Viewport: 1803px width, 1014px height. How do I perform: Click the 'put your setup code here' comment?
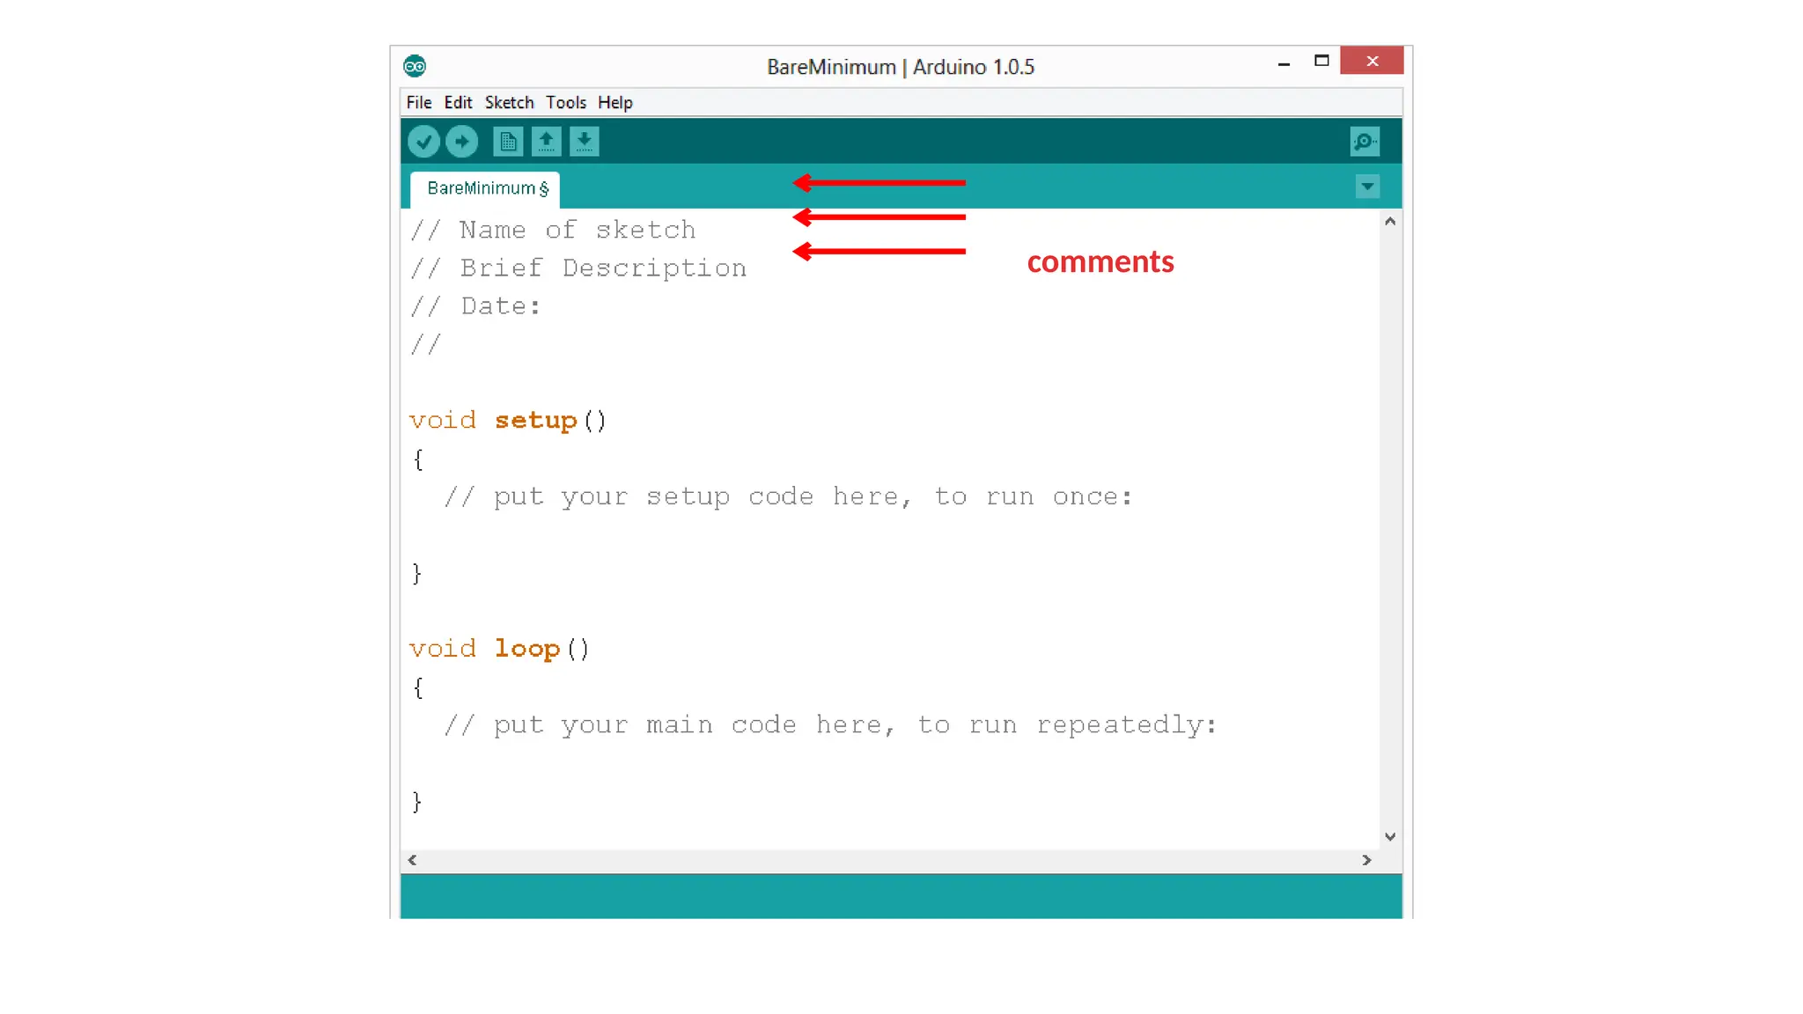pos(788,497)
